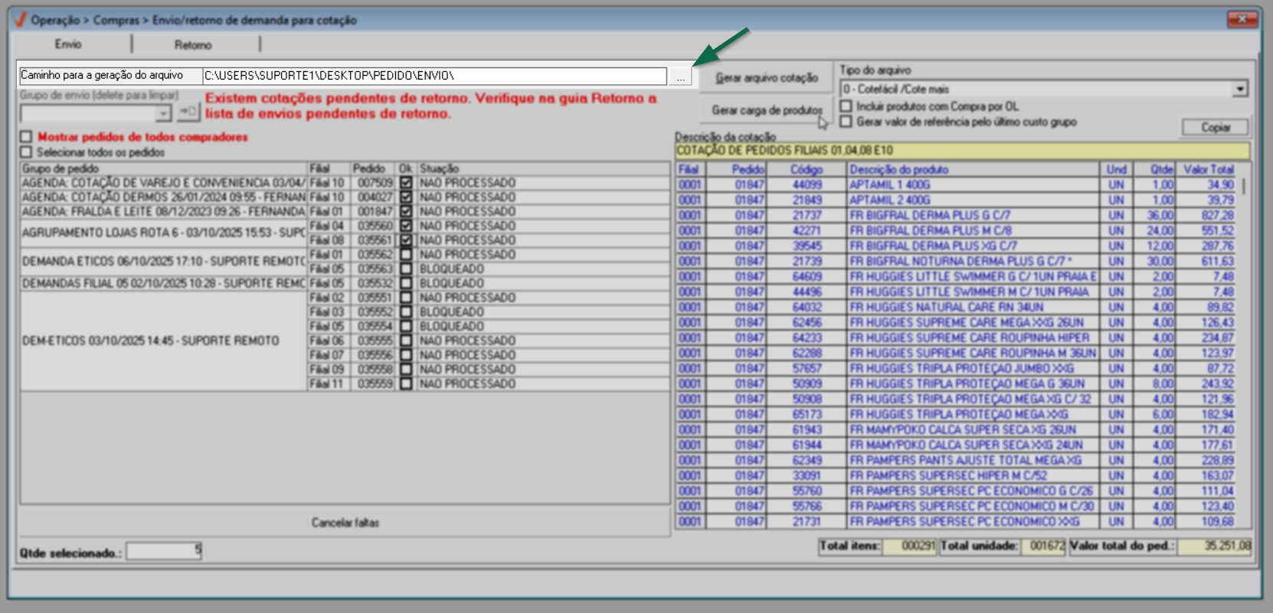Enable Incluir produtos com Compra por OL
The width and height of the screenshot is (1273, 613).
[846, 106]
